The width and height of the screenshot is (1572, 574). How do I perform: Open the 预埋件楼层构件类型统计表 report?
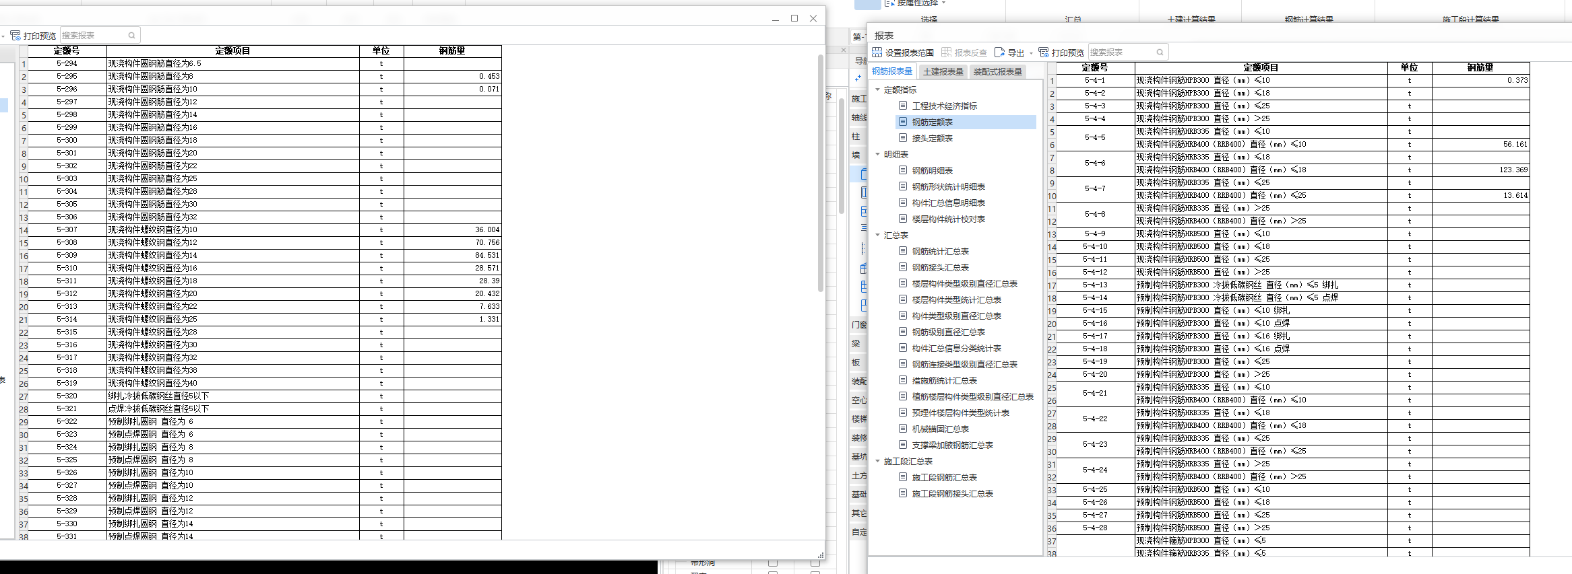[x=960, y=413]
